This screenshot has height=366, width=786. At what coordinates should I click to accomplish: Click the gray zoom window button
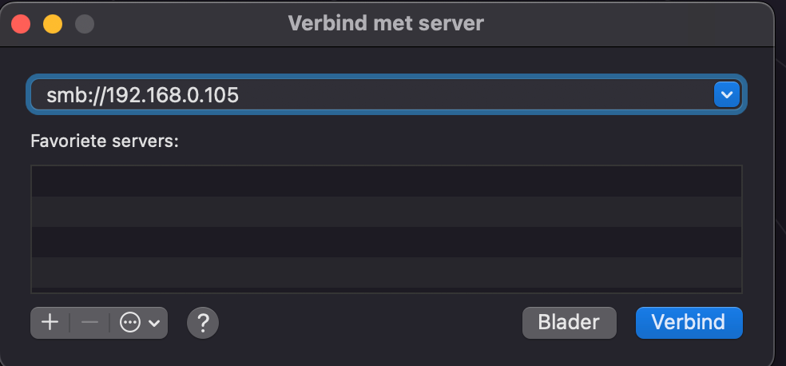click(85, 24)
